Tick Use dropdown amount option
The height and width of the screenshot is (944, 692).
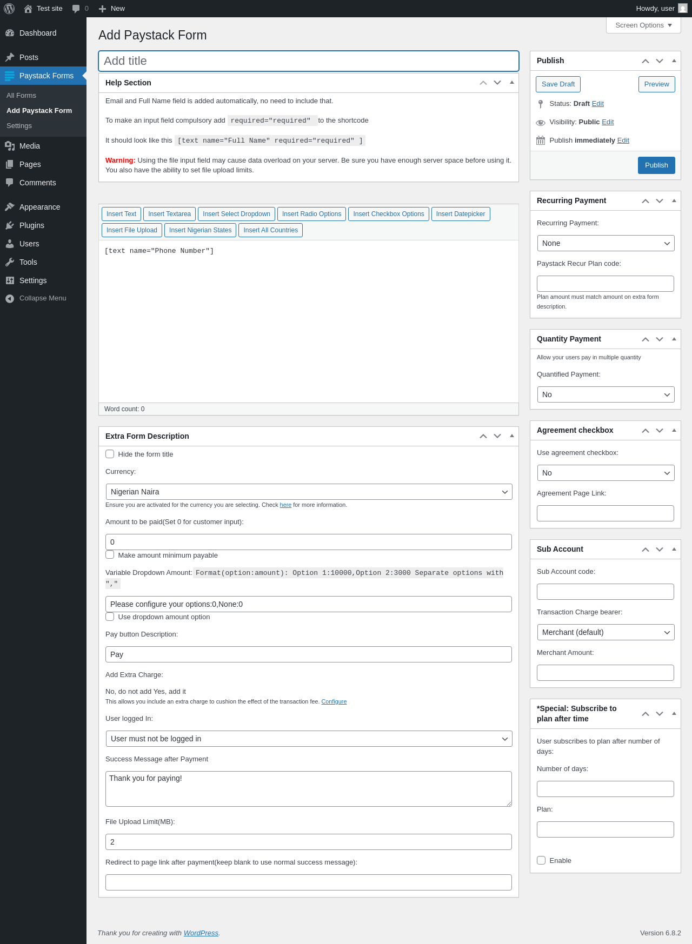pos(110,617)
